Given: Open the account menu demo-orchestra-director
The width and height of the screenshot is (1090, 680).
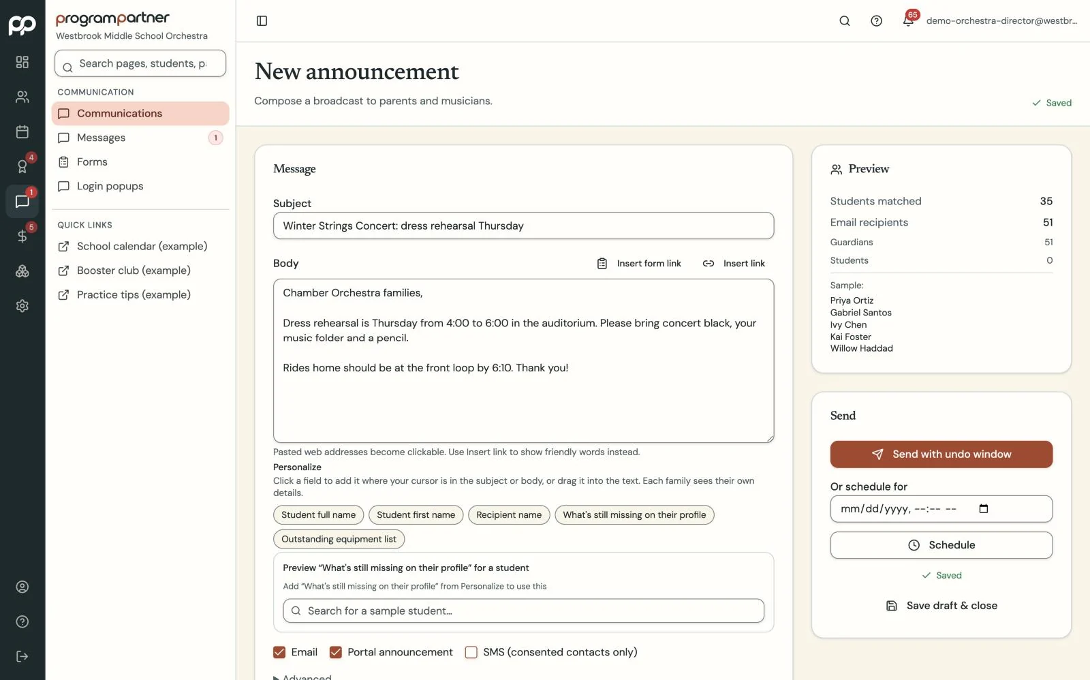Looking at the screenshot, I should pos(1001,21).
